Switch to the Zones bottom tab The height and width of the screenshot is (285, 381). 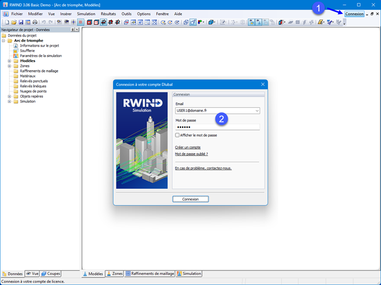(115, 273)
